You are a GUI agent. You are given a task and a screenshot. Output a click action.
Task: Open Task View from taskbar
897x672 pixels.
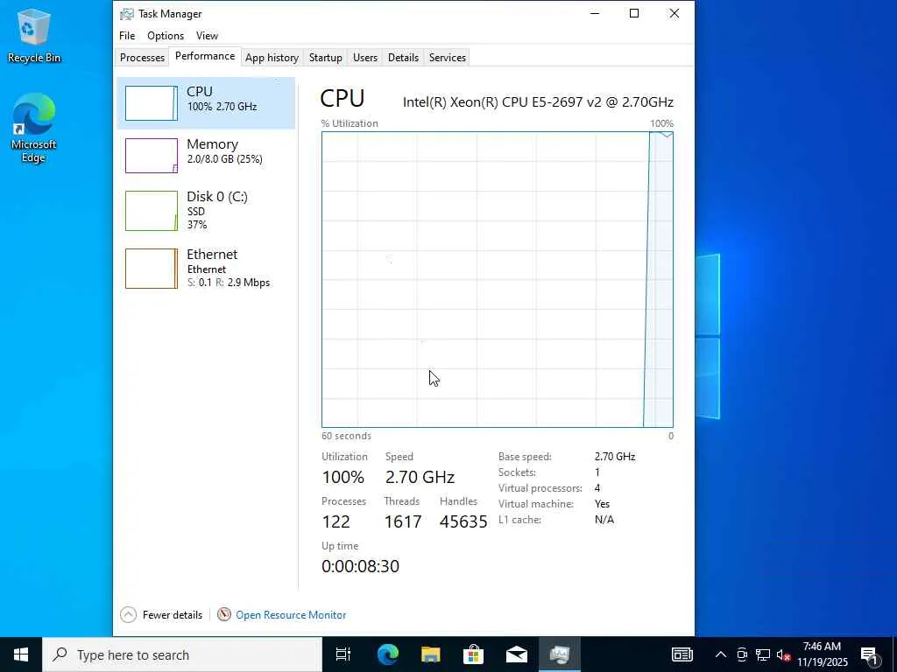[343, 654]
